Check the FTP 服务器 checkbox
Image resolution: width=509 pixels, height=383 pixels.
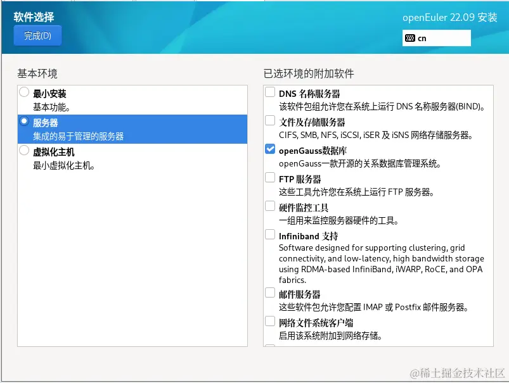pyautogui.click(x=270, y=178)
